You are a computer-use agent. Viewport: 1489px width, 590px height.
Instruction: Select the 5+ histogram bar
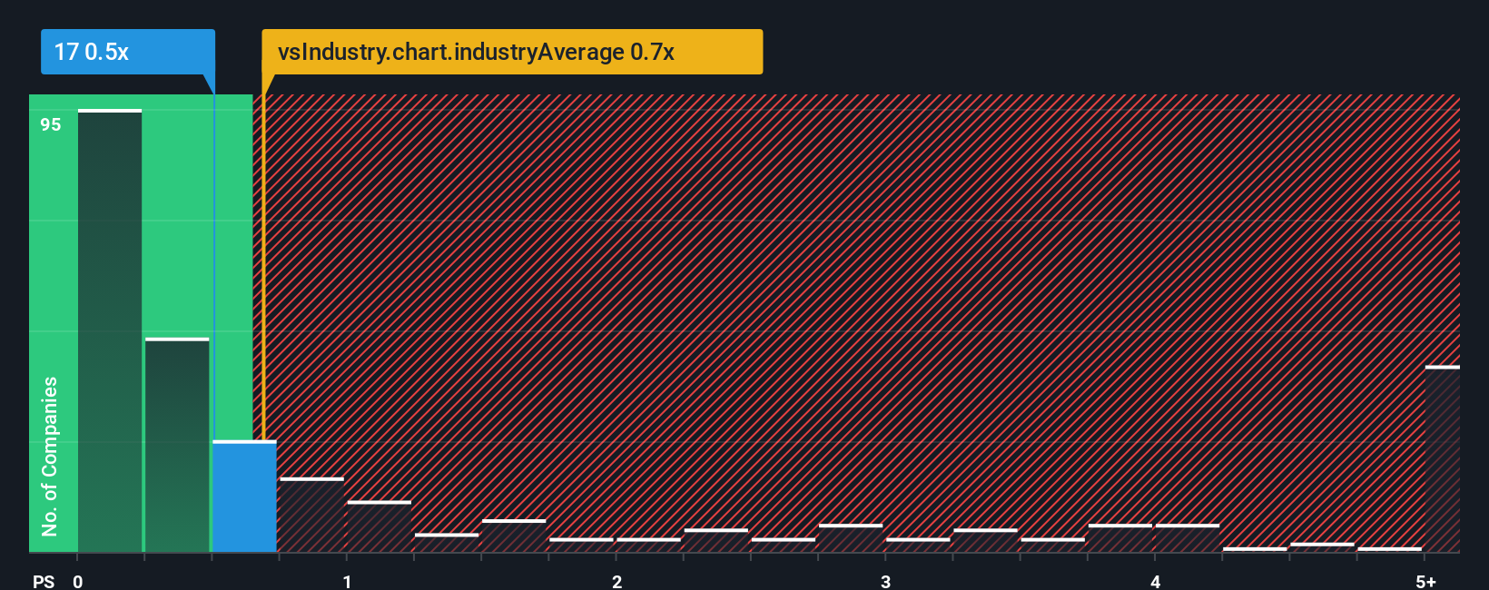click(x=1443, y=459)
